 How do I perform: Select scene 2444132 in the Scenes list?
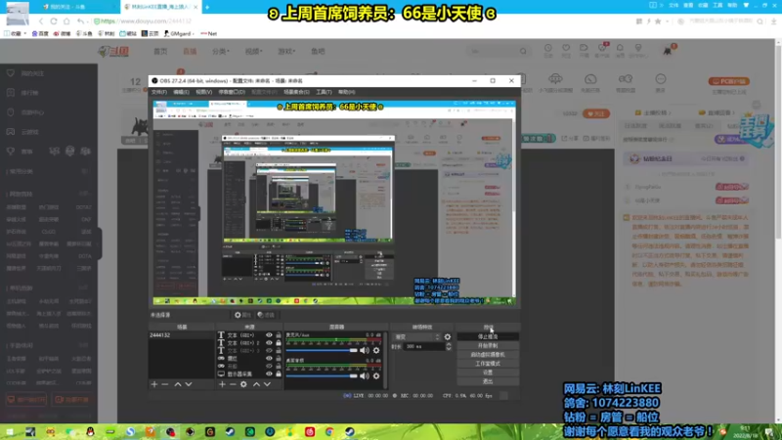coord(182,335)
